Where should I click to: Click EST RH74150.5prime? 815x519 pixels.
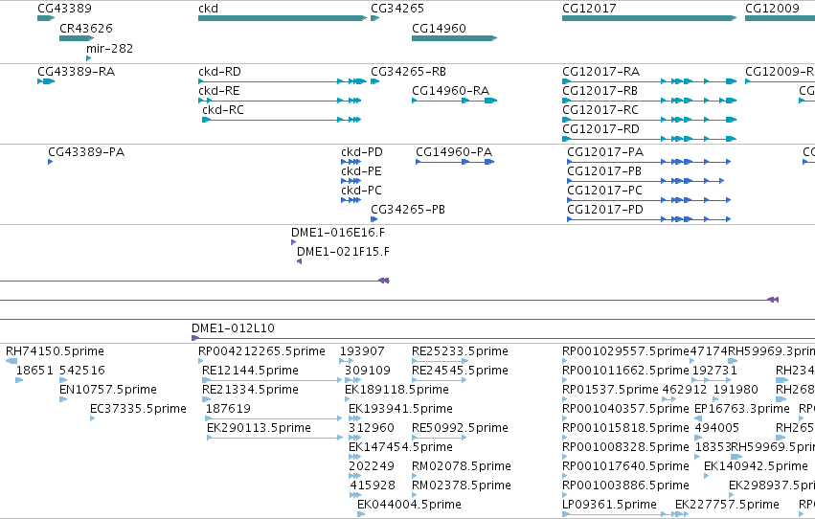11,361
